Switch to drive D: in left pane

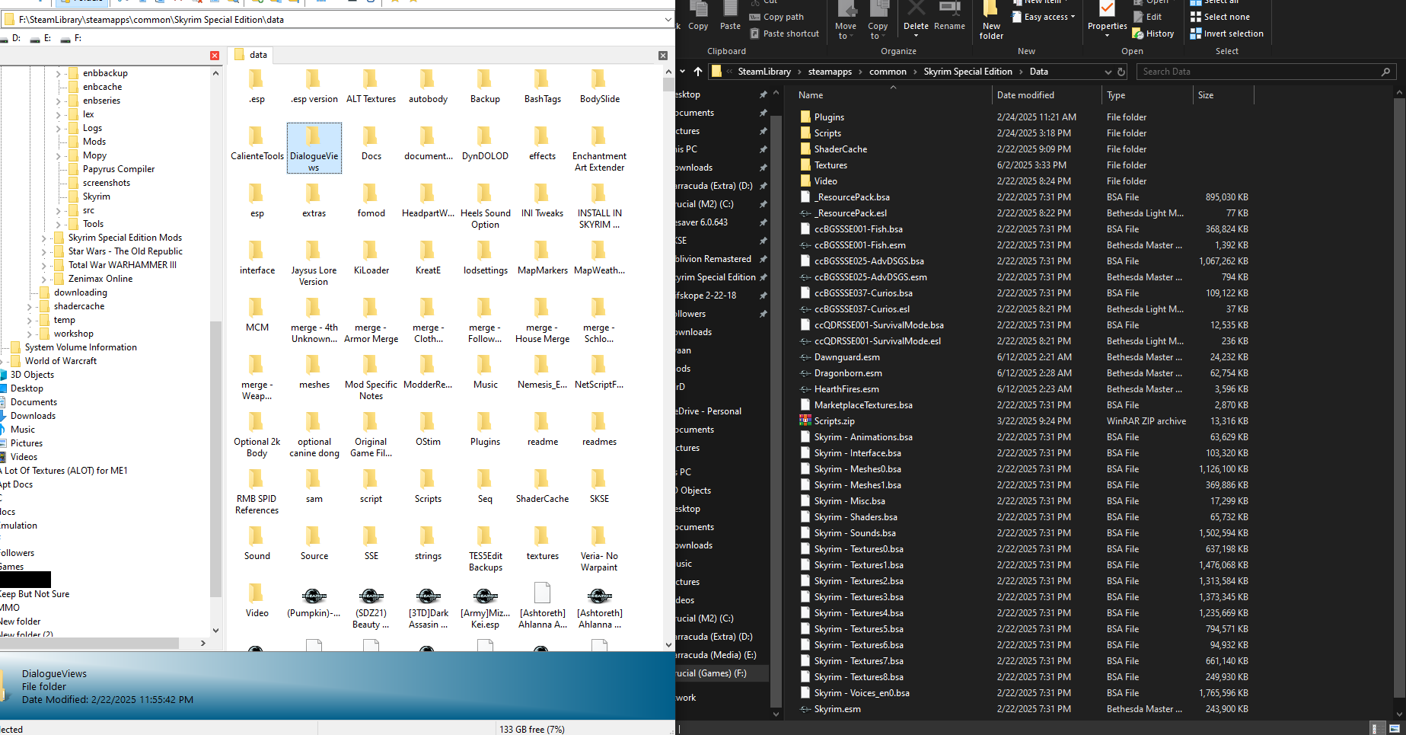[x=11, y=38]
